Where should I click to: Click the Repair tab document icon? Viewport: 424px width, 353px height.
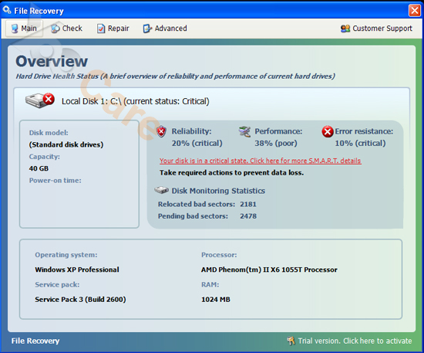click(x=101, y=29)
